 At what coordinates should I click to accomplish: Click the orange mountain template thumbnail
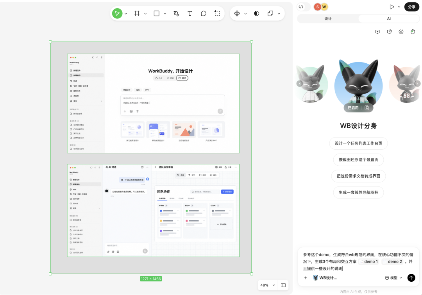click(x=184, y=130)
